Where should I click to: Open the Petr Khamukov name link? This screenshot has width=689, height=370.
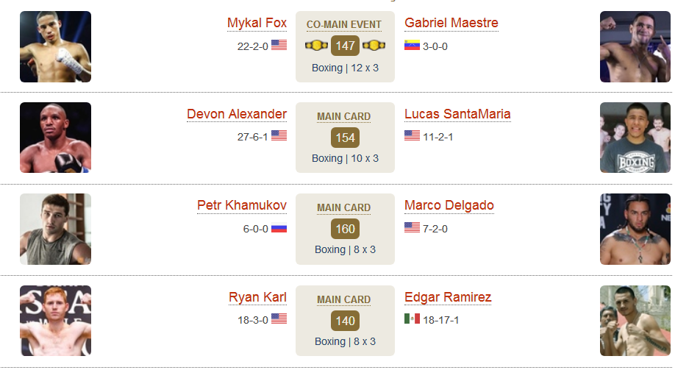242,206
